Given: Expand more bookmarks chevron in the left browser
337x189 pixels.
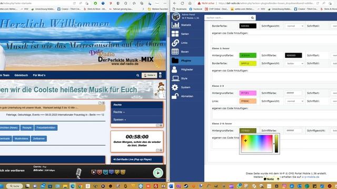Looking at the screenshot, I should click(143, 9).
